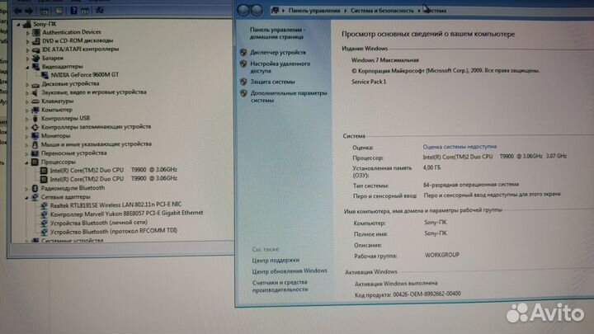
Task: Open Панель управления домашняя страница
Action: coord(277,33)
